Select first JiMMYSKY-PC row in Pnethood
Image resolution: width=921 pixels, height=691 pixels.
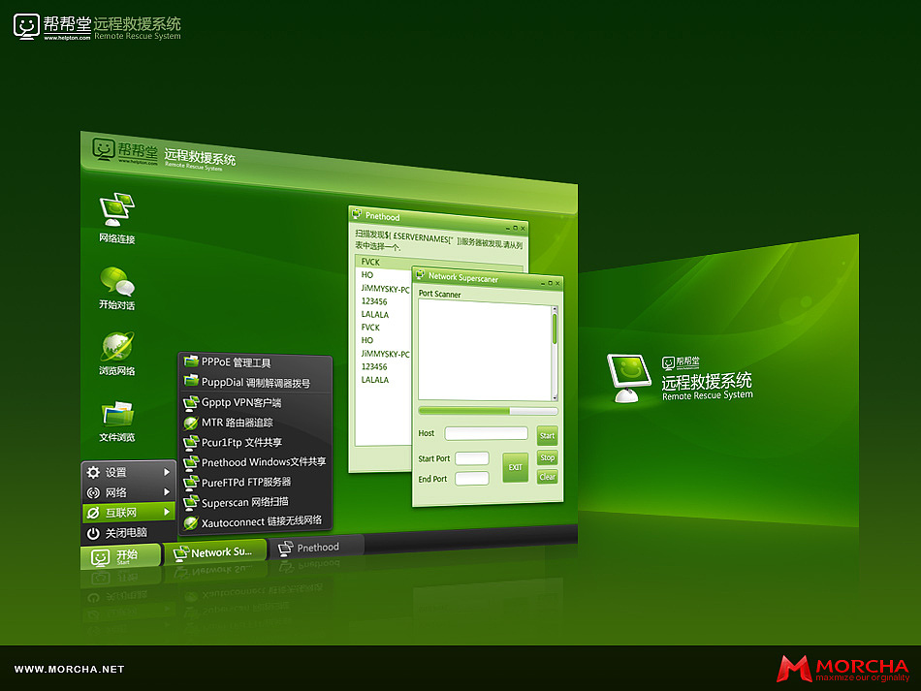point(385,289)
